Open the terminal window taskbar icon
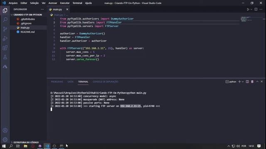Image resolution: width=266 pixels, height=149 pixels. click(62, 146)
